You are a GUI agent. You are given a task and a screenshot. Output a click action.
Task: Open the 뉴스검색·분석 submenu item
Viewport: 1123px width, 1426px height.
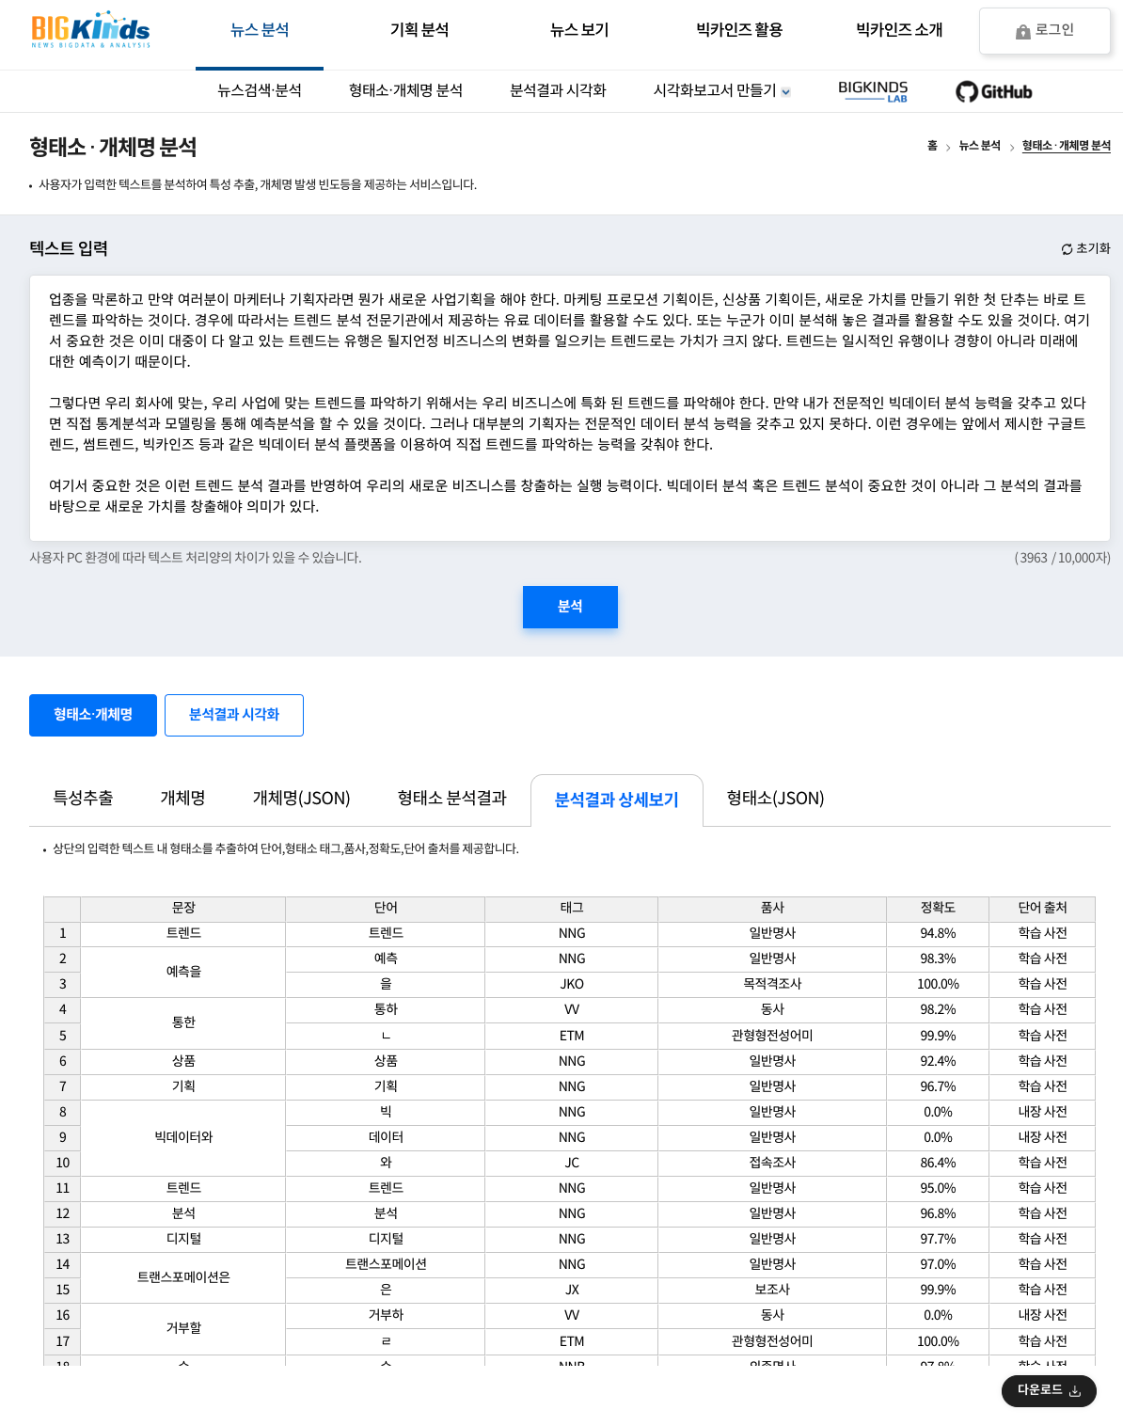[260, 91]
